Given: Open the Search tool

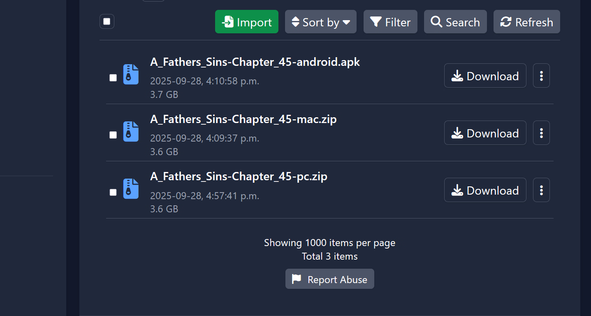Looking at the screenshot, I should click(x=455, y=22).
